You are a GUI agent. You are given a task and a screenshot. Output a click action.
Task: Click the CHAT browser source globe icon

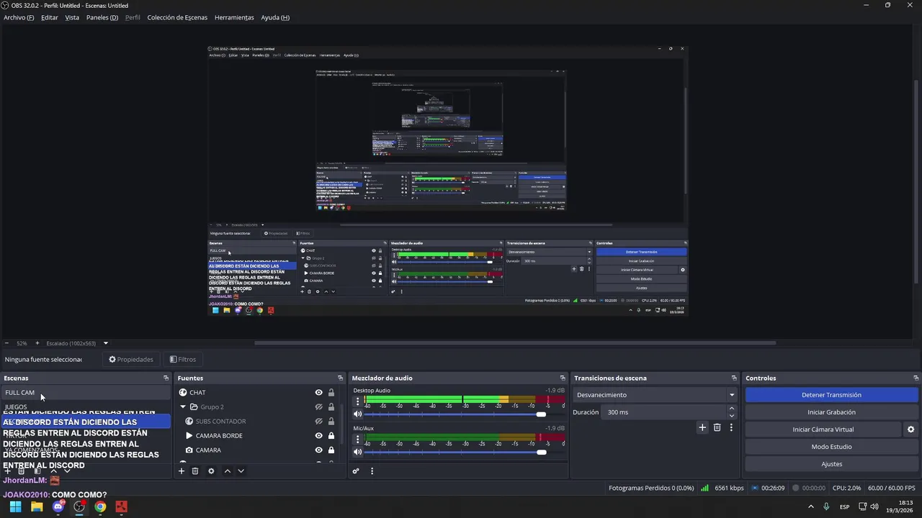[183, 393]
